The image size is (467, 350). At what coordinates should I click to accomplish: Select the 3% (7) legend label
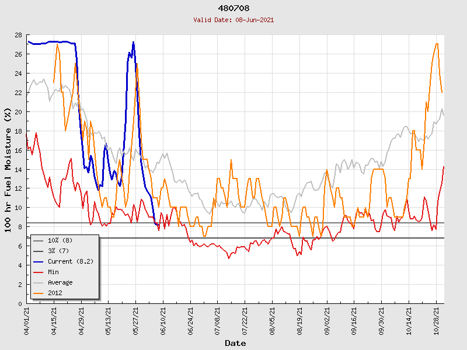point(58,251)
